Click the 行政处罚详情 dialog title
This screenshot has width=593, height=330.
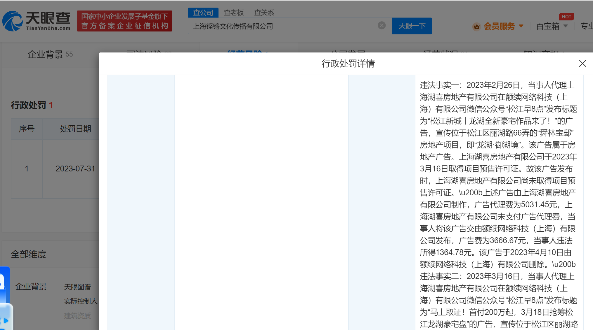point(348,64)
